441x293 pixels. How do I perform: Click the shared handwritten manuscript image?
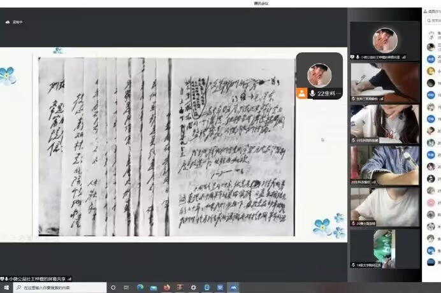(x=166, y=146)
